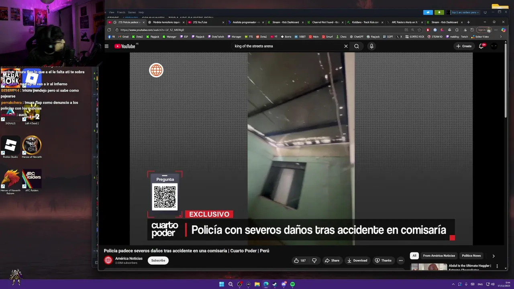Screen dimensions: 514x289
Task: Open the América Noticias channel name
Action: pos(128,258)
